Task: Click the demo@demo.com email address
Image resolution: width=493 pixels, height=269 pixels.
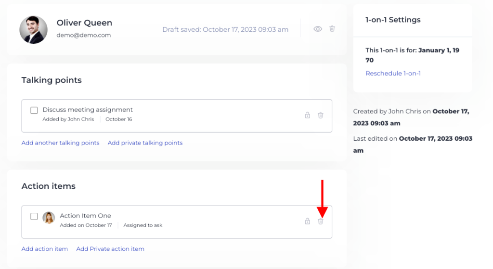Action: (84, 35)
